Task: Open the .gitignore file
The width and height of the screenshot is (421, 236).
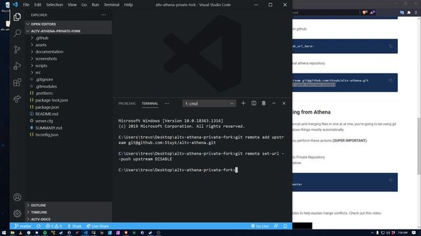Action: click(x=68, y=79)
